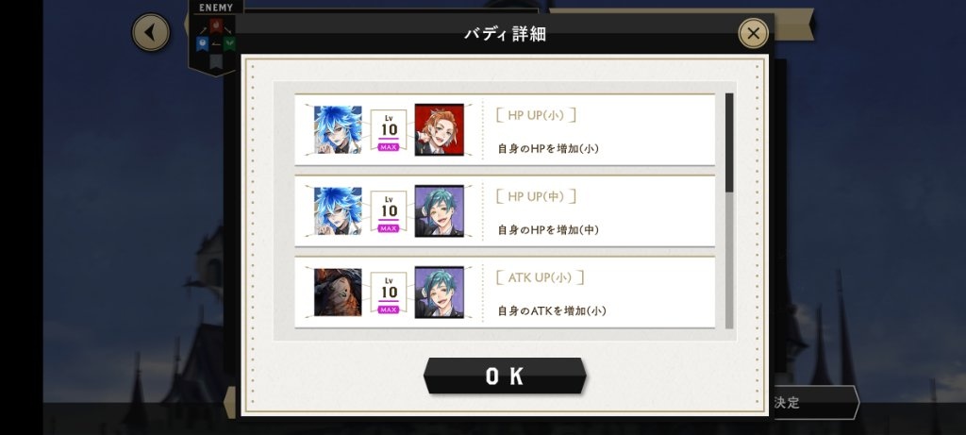Select dark hooded character portrait in ATK UP row

tap(338, 293)
